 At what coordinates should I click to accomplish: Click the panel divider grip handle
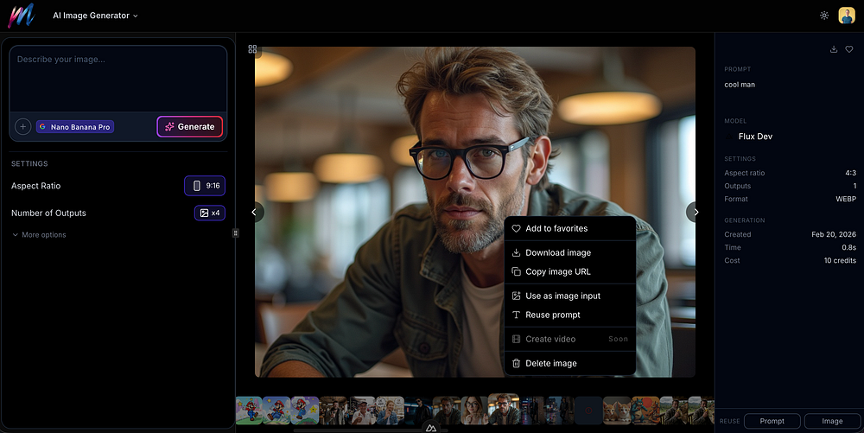click(235, 233)
